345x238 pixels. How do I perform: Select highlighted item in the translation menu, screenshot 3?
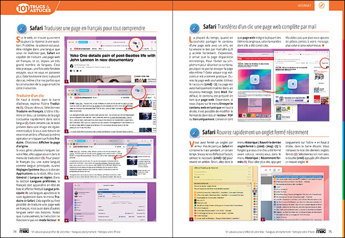pos(139,145)
